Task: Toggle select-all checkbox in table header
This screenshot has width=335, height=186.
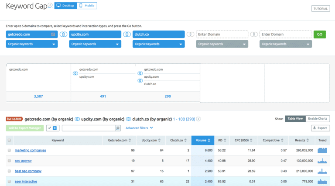Action: [x=9, y=140]
